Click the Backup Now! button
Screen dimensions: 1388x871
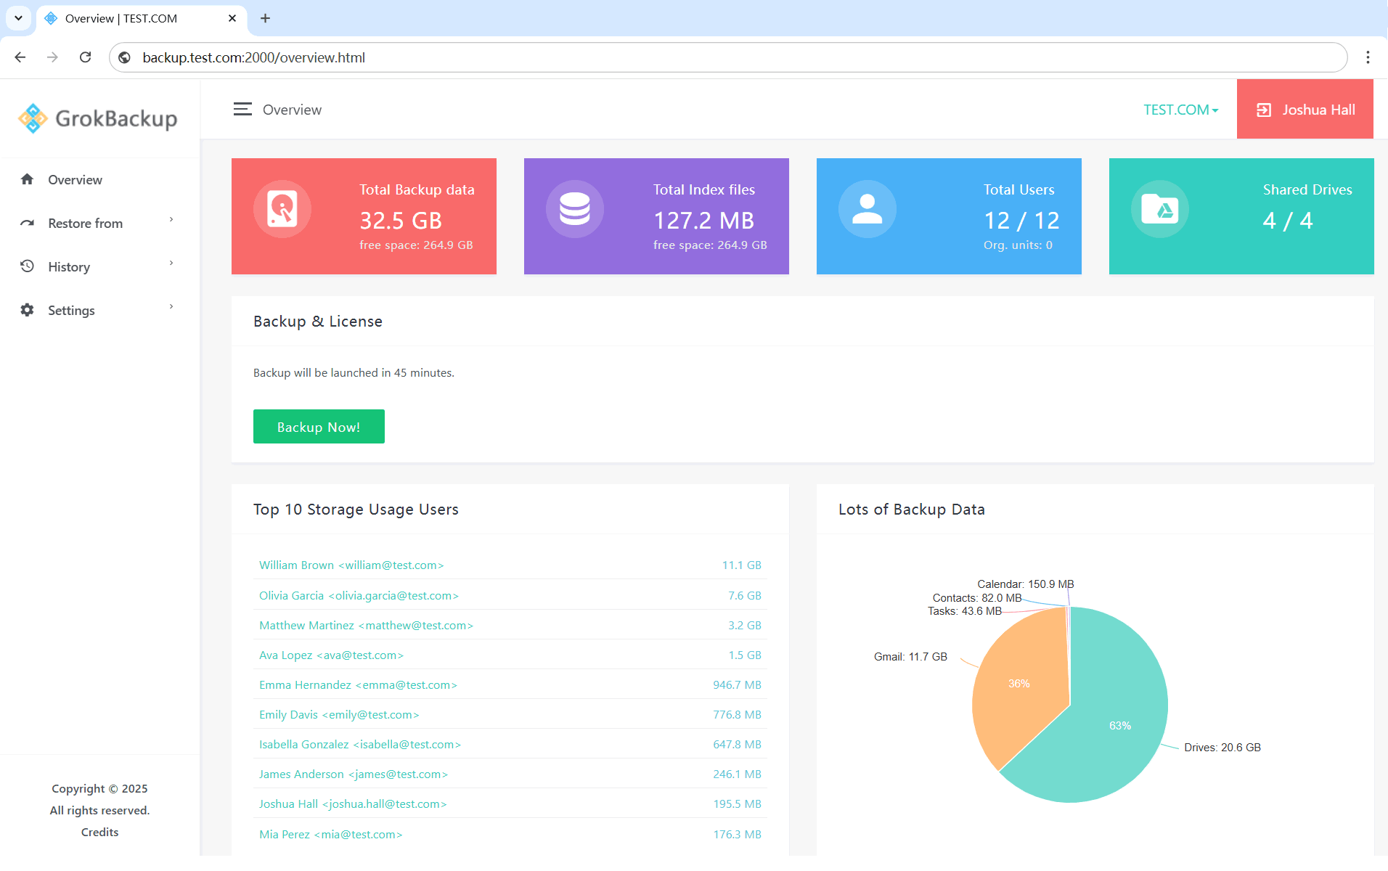tap(319, 427)
